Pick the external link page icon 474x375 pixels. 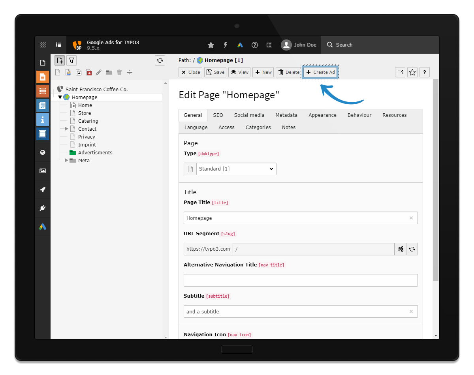[x=99, y=72]
